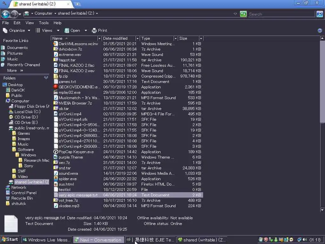Viewport: 325px width, 244px height.
Task: Open the Help question mark icon
Action: [320, 30]
